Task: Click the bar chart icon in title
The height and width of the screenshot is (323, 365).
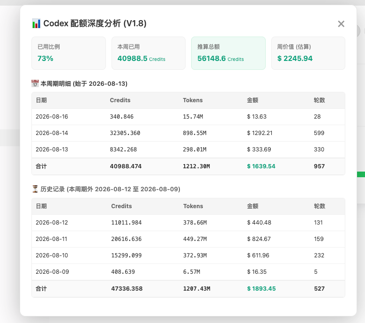Action: 36,23
